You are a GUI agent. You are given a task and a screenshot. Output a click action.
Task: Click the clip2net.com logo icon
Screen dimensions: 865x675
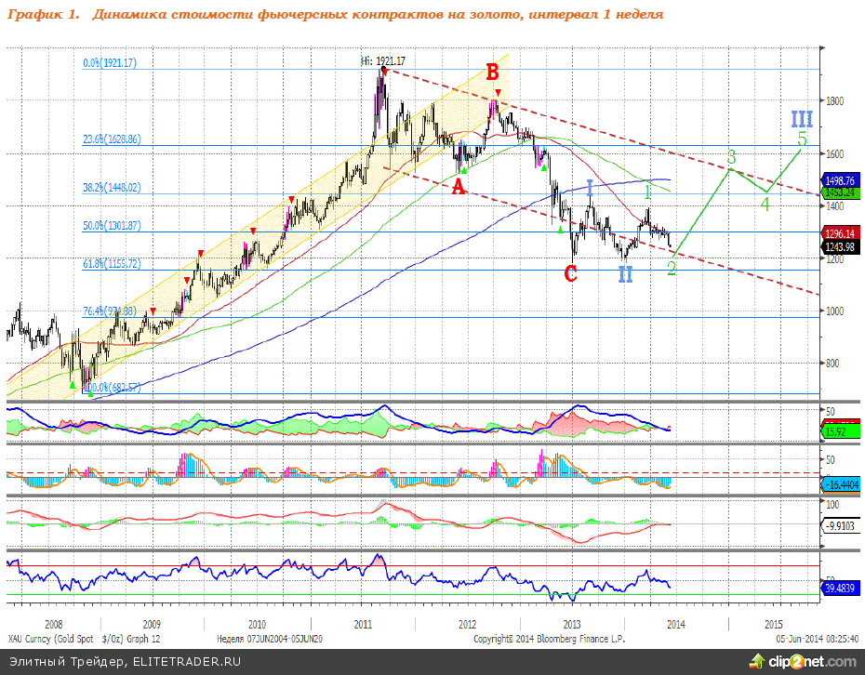755,661
